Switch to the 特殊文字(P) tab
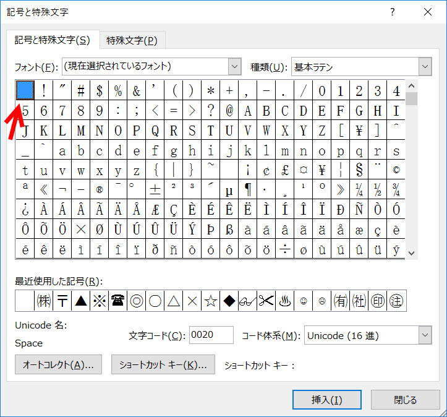The image size is (447, 417). point(132,40)
